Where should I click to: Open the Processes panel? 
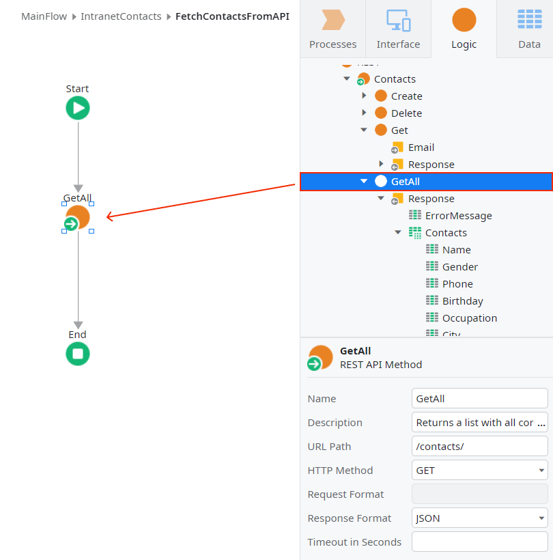tap(332, 29)
